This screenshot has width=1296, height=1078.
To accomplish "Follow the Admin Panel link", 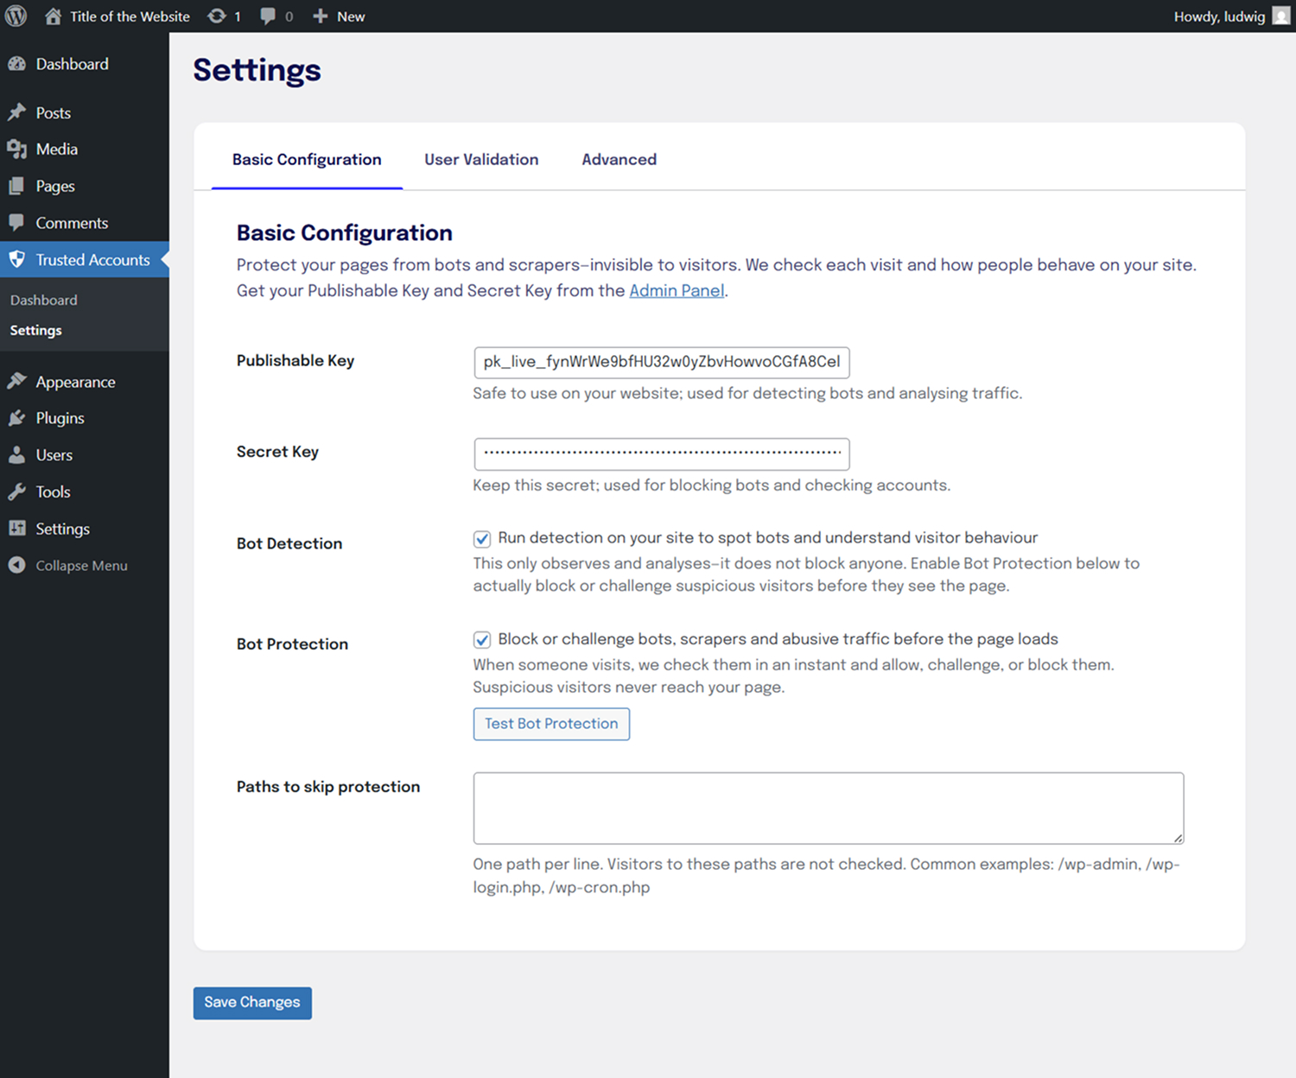I will click(x=677, y=291).
